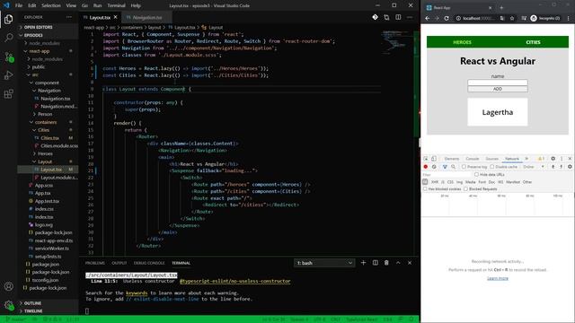
Task: Open the Explorer view in activity bar
Action: (x=9, y=19)
